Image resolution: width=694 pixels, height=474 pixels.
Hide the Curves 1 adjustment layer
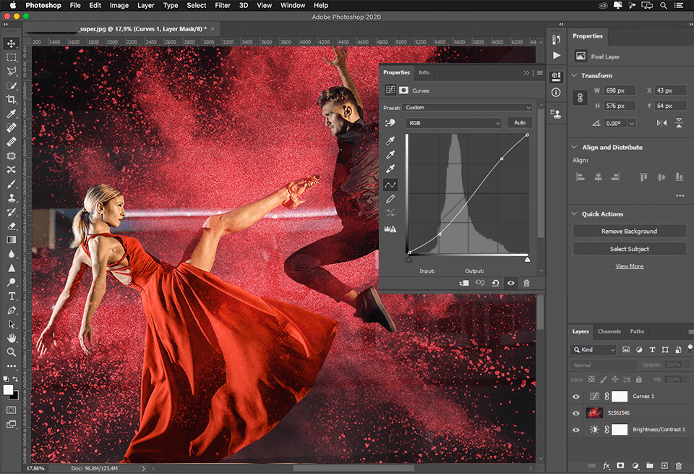576,397
